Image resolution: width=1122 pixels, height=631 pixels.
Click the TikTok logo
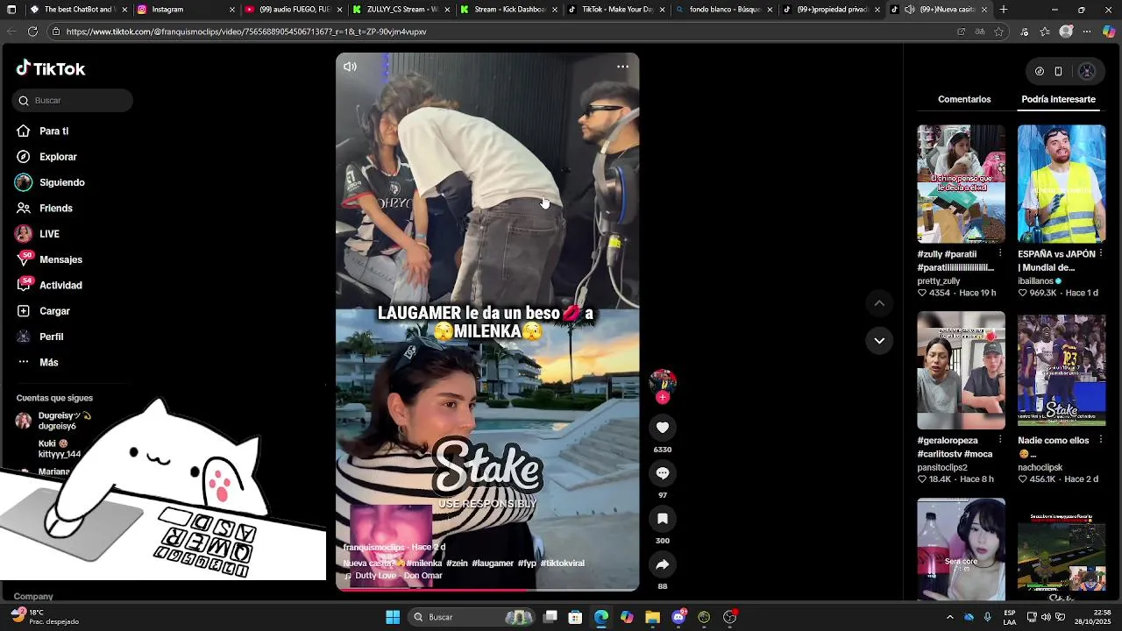pyautogui.click(x=50, y=68)
